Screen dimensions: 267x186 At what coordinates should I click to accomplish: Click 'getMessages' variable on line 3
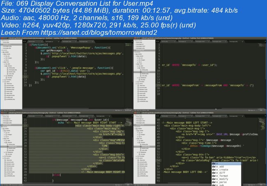coord(54,51)
